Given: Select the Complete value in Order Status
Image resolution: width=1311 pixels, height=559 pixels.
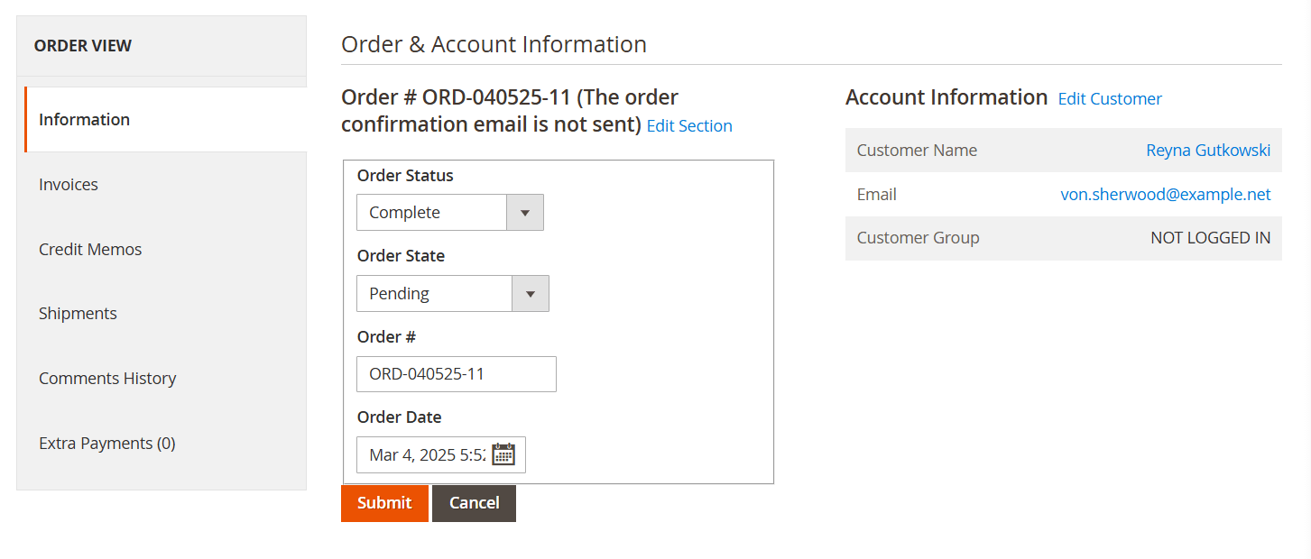Looking at the screenshot, I should pos(431,213).
